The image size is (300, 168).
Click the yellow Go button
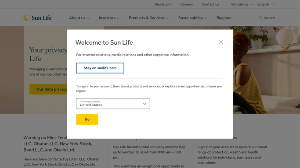pyautogui.click(x=87, y=119)
